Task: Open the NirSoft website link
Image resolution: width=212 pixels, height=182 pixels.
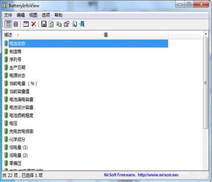Action: pyautogui.click(x=141, y=175)
